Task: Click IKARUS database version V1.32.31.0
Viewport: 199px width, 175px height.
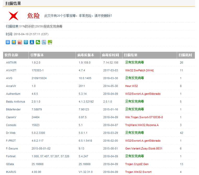Action: 86,172
